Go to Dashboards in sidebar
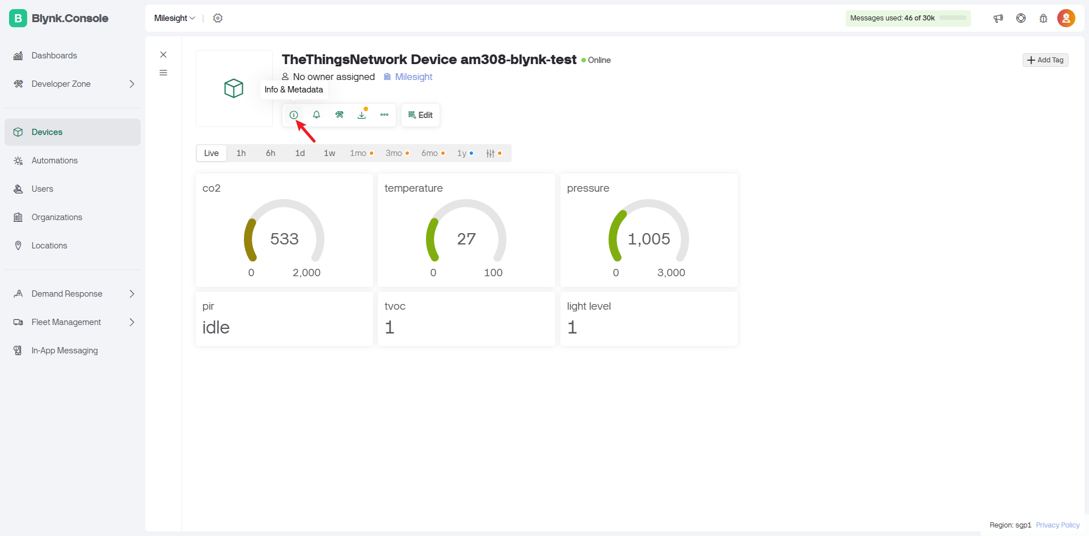This screenshot has width=1089, height=536. click(x=73, y=56)
